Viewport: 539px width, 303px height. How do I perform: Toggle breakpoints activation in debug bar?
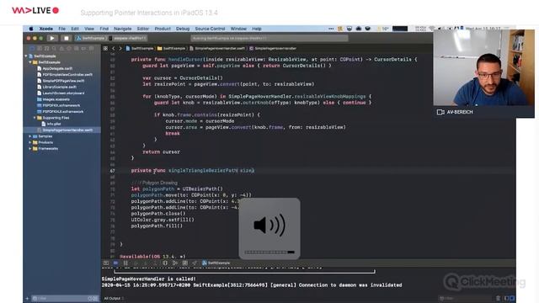click(x=115, y=263)
